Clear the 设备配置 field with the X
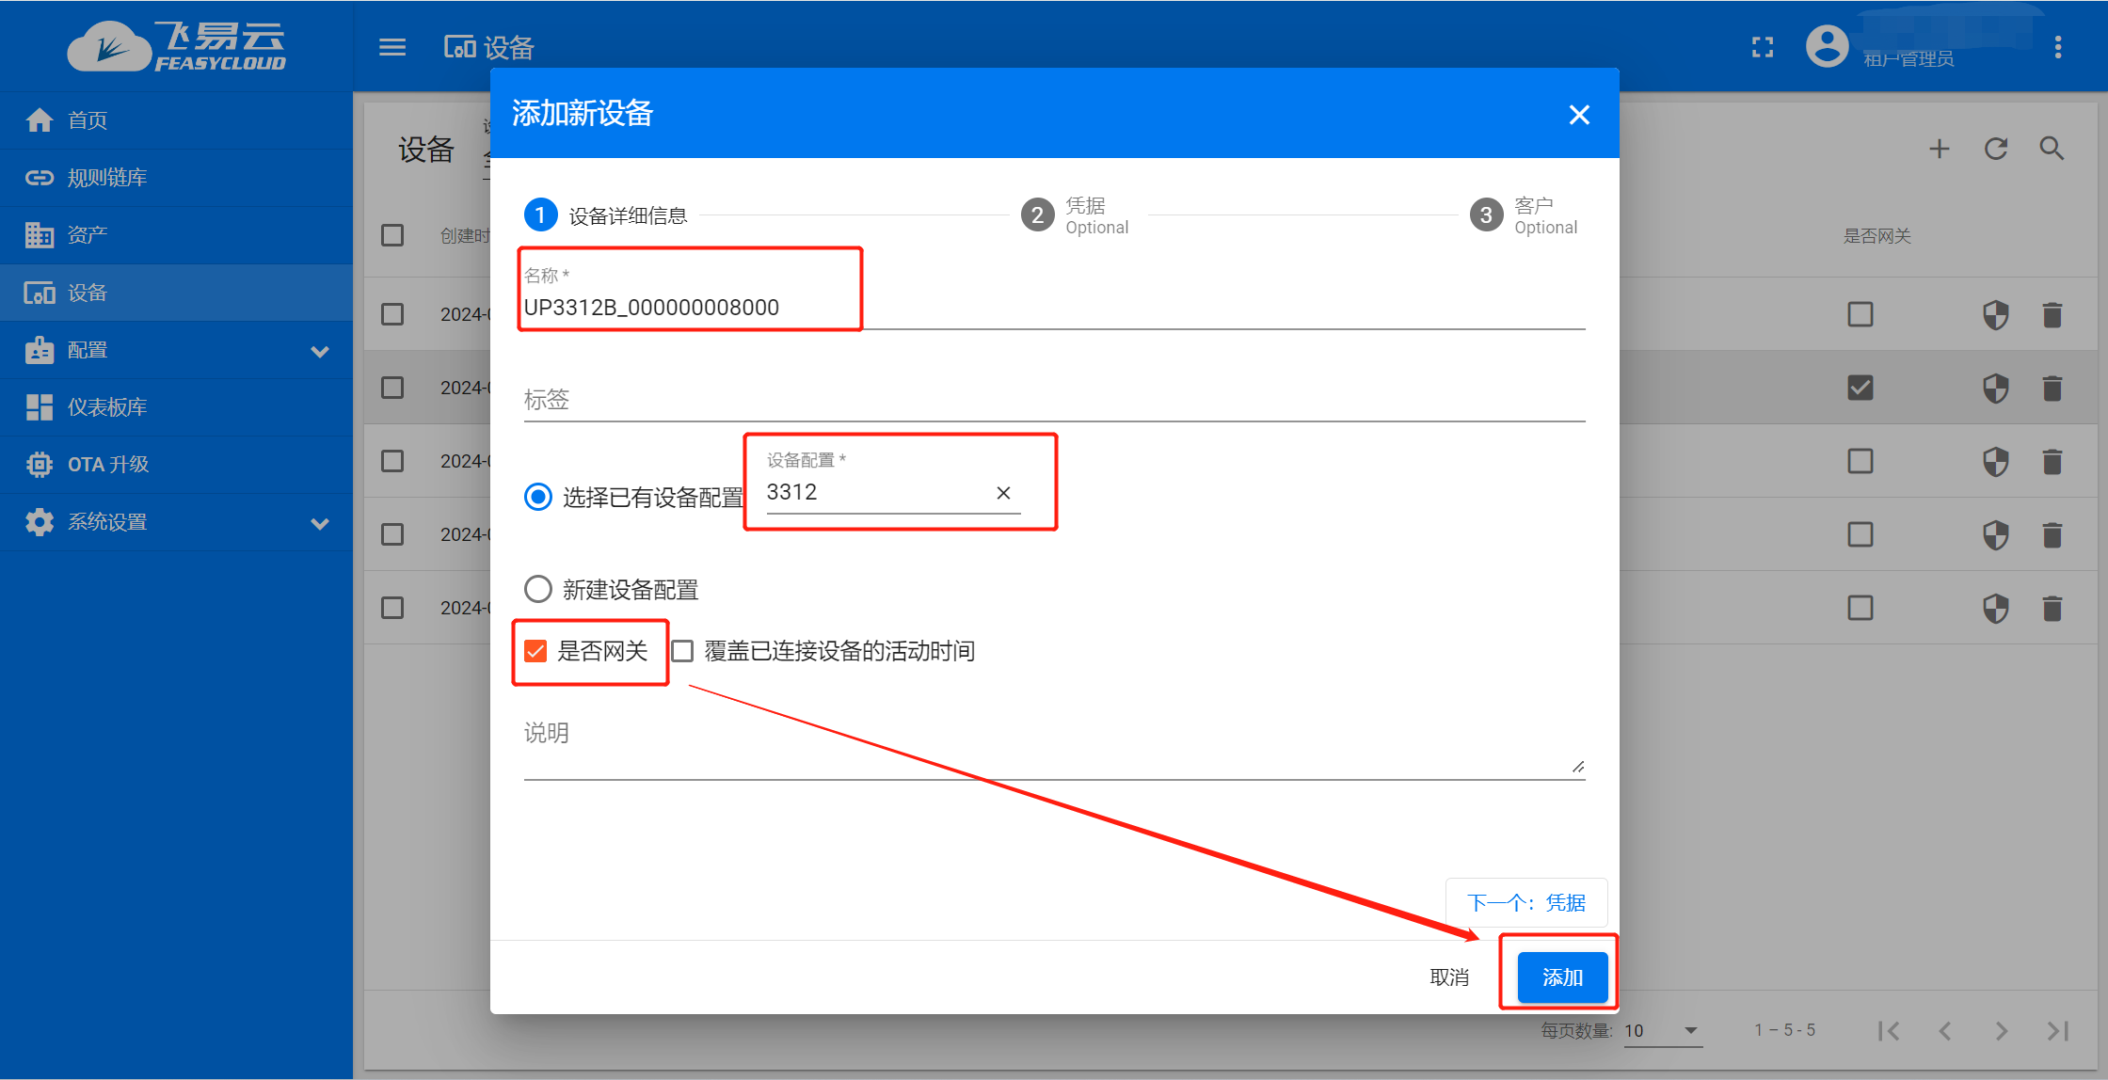 (x=1003, y=492)
